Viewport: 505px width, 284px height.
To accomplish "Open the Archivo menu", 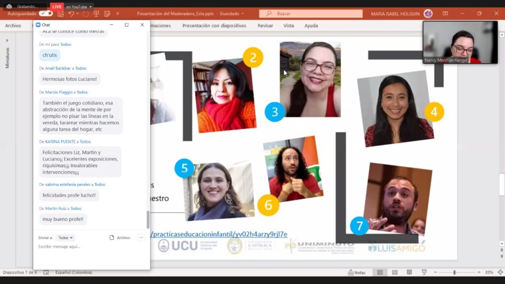I will tap(13, 26).
